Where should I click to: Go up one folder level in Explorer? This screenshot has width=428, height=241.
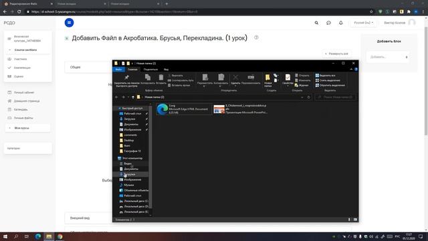133,97
